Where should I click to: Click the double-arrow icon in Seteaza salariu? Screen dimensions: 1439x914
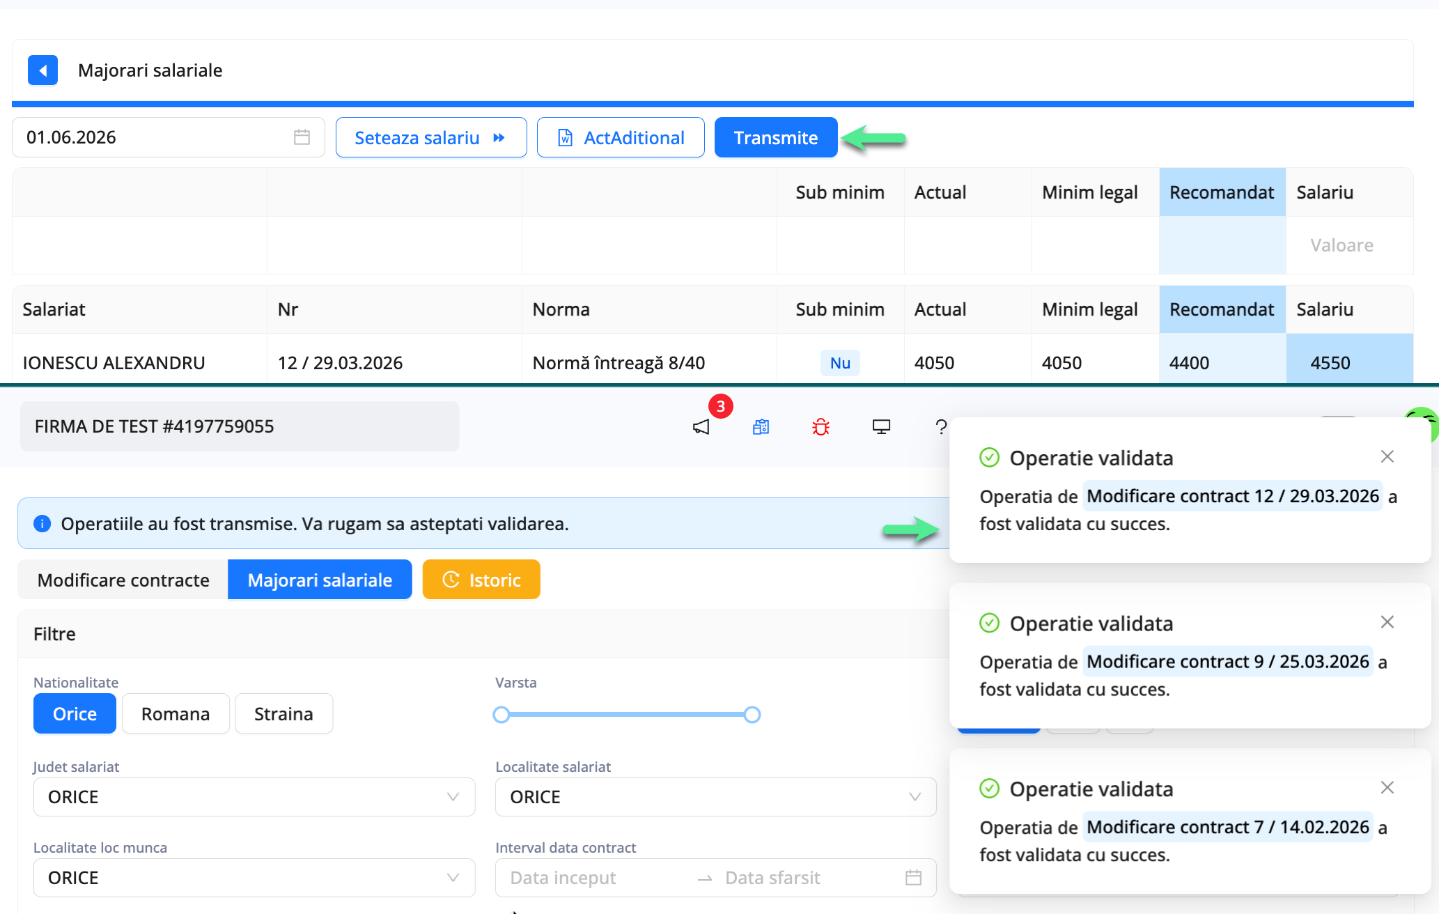click(x=499, y=138)
